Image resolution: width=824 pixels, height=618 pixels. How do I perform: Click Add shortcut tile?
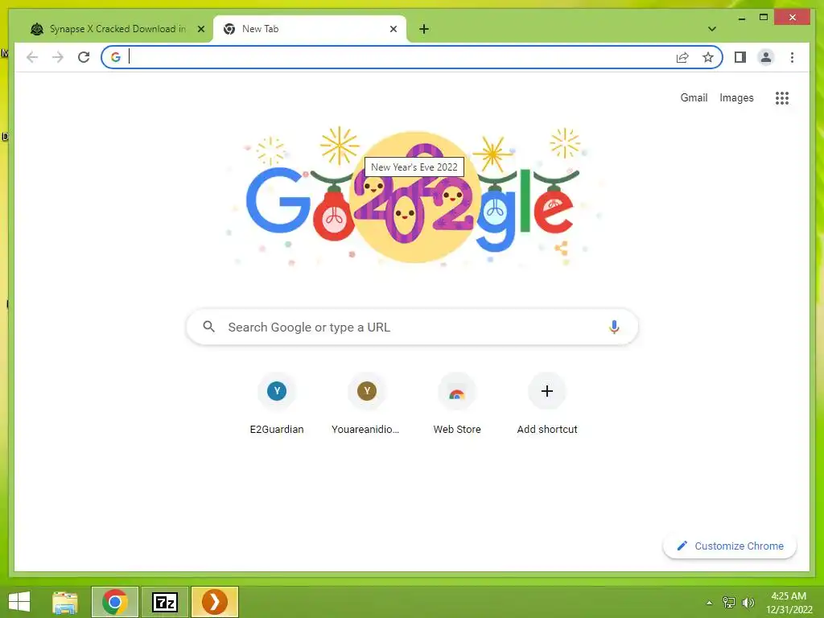tap(547, 405)
